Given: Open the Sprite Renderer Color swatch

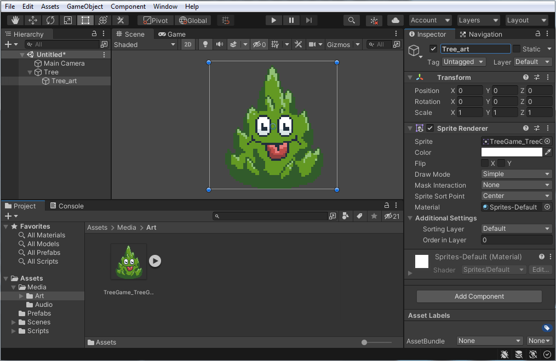Looking at the screenshot, I should tap(512, 152).
